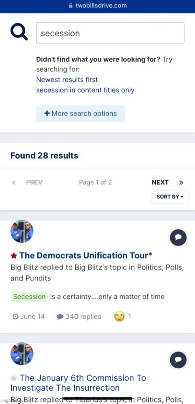Click the search field containing secession

[110, 33]
